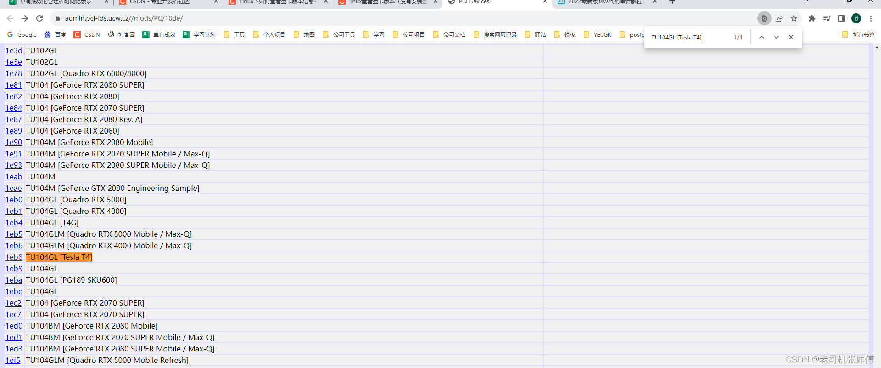
Task: Expand the 工具 bookmark folder
Action: (x=234, y=34)
